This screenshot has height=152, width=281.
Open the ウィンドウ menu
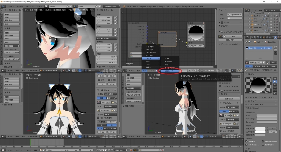(x=30, y=7)
